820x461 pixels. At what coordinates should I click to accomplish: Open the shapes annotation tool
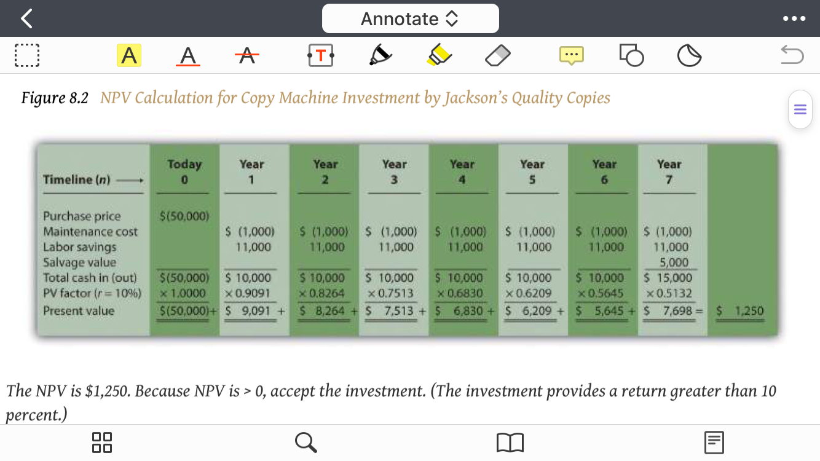pos(633,55)
